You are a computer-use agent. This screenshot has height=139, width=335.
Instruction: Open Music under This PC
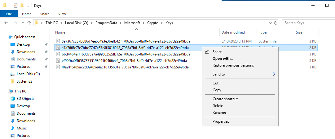[x=22, y=128]
